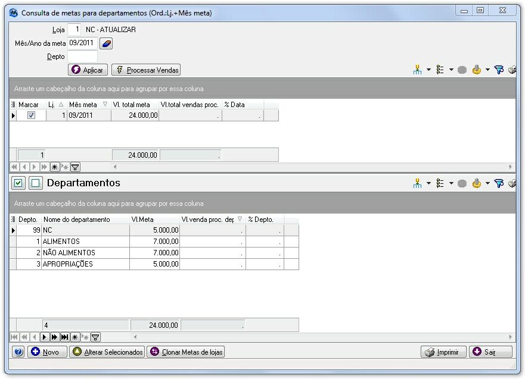Open dropdown arrow next to top gear tool icon
Viewport: 525px width, 379px height.
tap(487, 70)
